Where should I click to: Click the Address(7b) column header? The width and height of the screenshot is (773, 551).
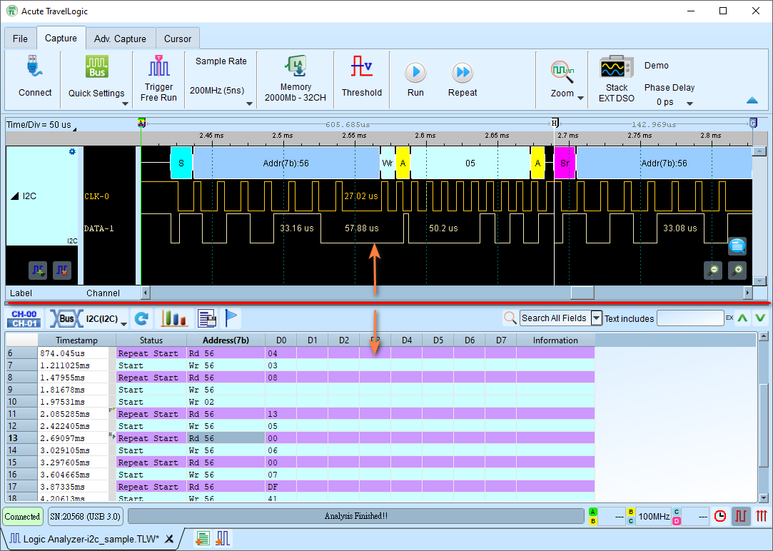(226, 340)
